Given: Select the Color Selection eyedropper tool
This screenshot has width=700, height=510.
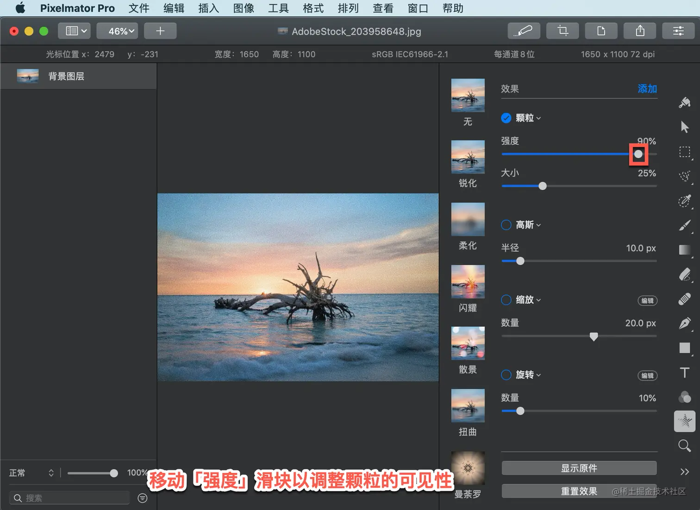Looking at the screenshot, I should click(x=685, y=201).
